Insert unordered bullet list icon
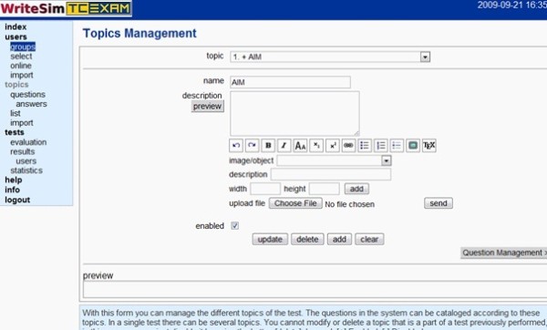This screenshot has height=330, width=547. pyautogui.click(x=365, y=145)
